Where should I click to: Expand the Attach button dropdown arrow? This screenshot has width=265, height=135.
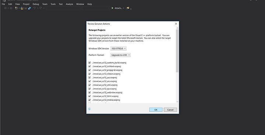(124, 8)
